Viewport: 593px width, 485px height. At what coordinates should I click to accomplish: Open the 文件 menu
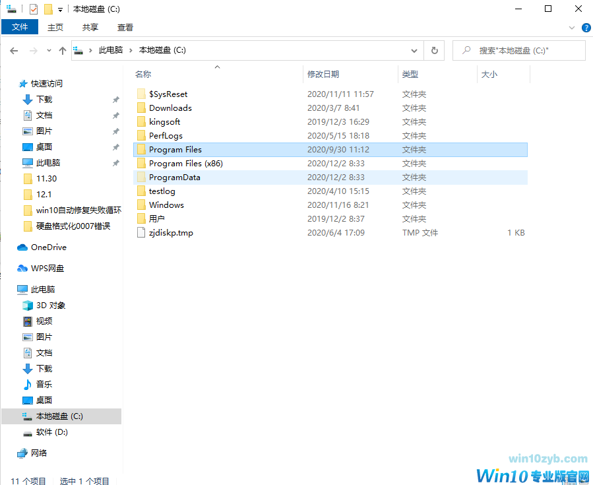pyautogui.click(x=20, y=27)
